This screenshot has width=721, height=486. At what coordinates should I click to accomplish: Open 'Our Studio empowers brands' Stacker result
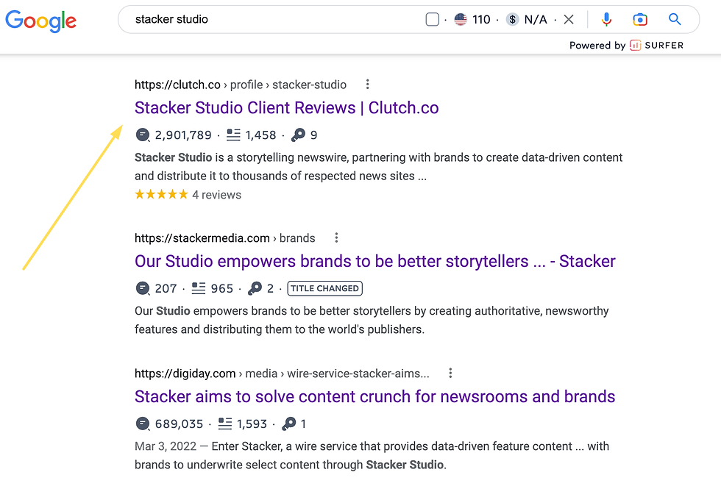[374, 261]
